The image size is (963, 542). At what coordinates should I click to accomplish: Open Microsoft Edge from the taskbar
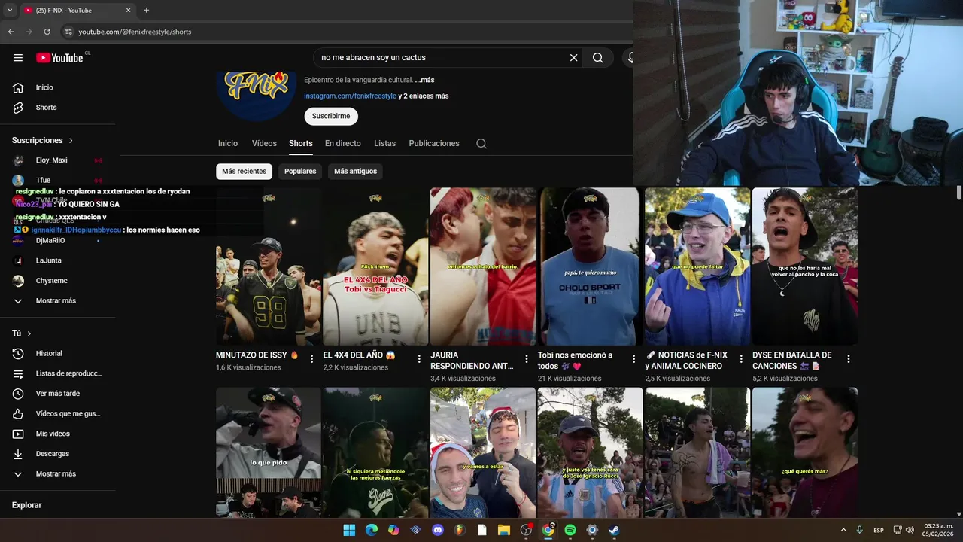coord(372,530)
